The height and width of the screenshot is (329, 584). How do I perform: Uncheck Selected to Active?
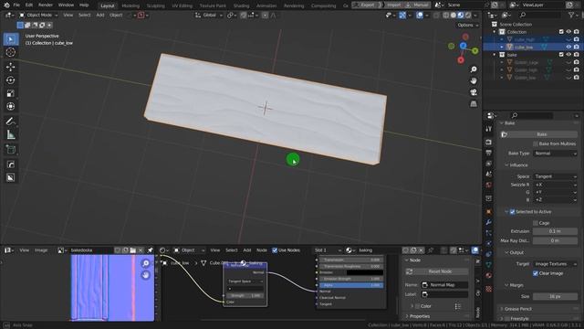point(512,212)
